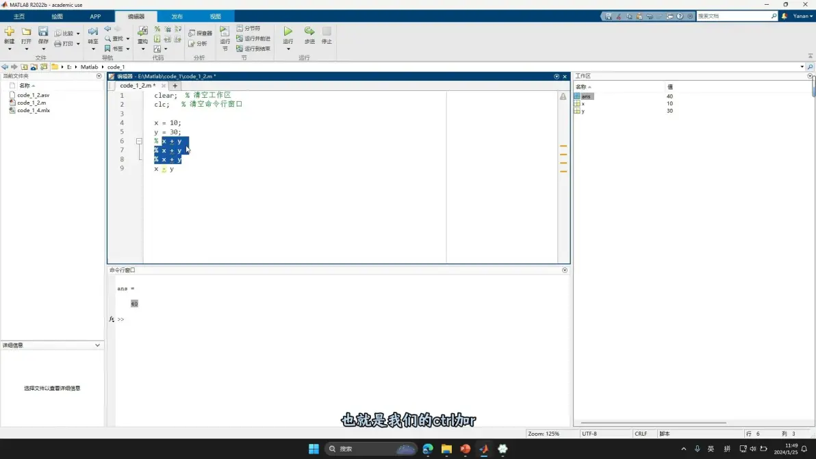The height and width of the screenshot is (459, 816).
Task: Click the Step (步进) icon
Action: point(309,31)
